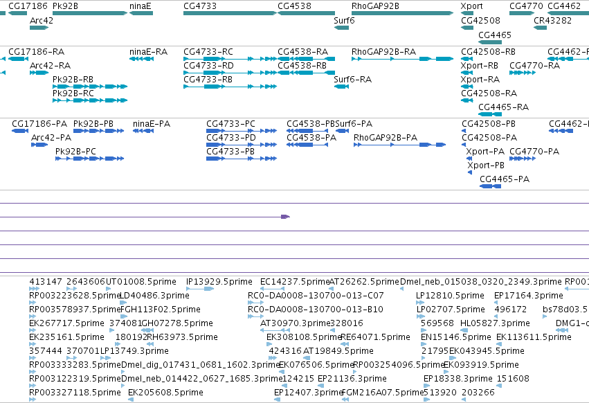Click protein CG42508-PB

(x=489, y=124)
